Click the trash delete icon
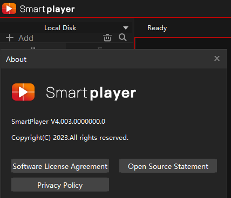 [x=107, y=38]
